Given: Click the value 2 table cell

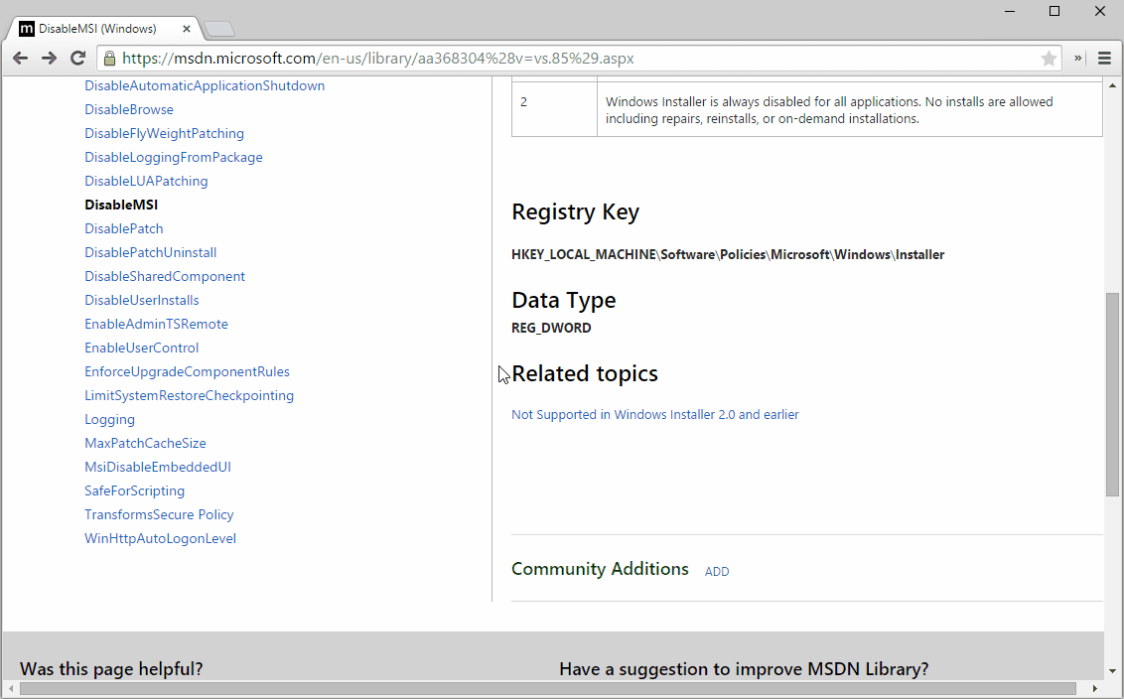Looking at the screenshot, I should click(x=554, y=109).
